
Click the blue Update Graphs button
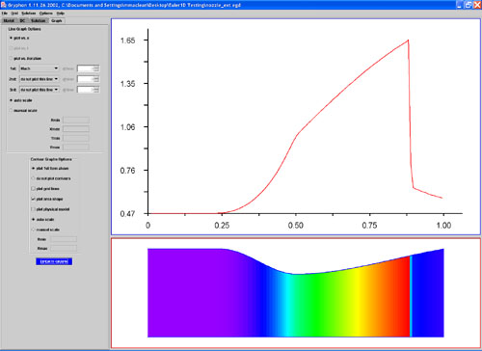pos(54,261)
